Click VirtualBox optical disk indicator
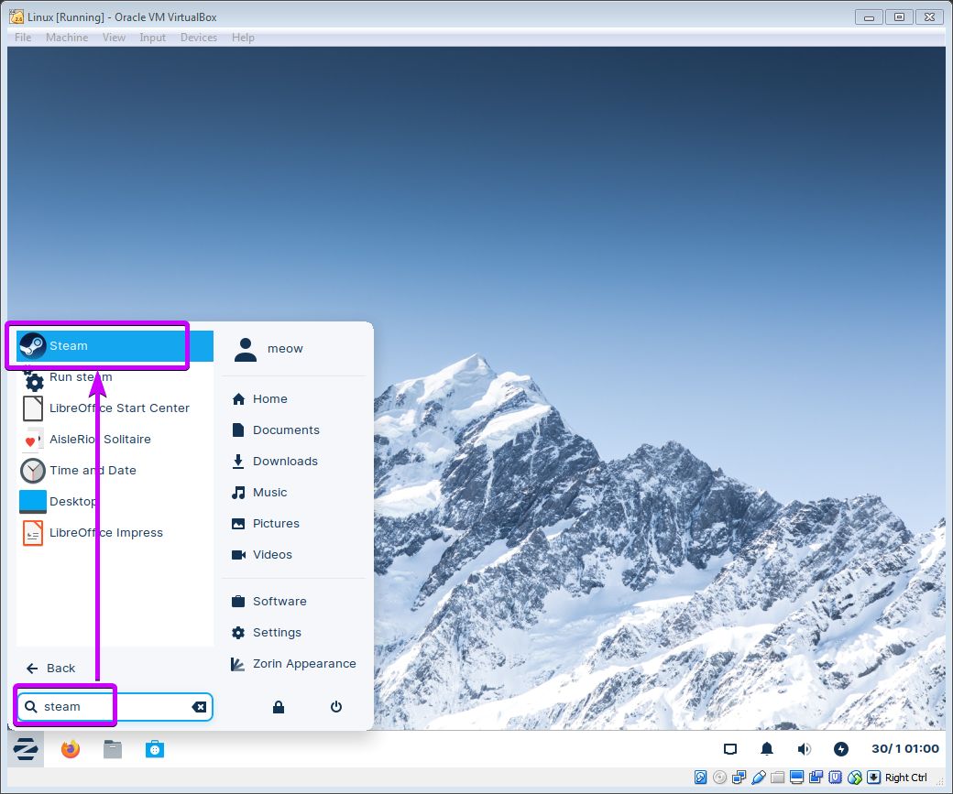Screen dimensions: 953x794 pos(719,777)
